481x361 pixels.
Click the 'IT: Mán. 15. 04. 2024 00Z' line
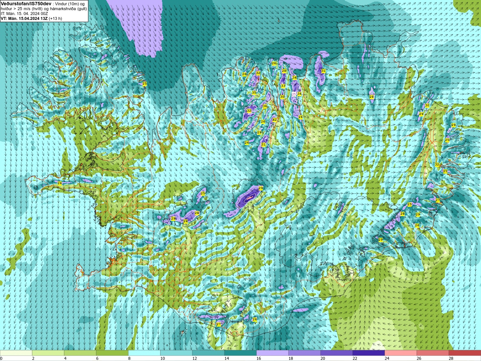tap(24, 14)
